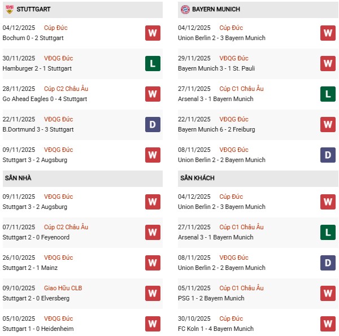Click L badge for Hamburger 2 - 1 Stuttgart

(153, 63)
